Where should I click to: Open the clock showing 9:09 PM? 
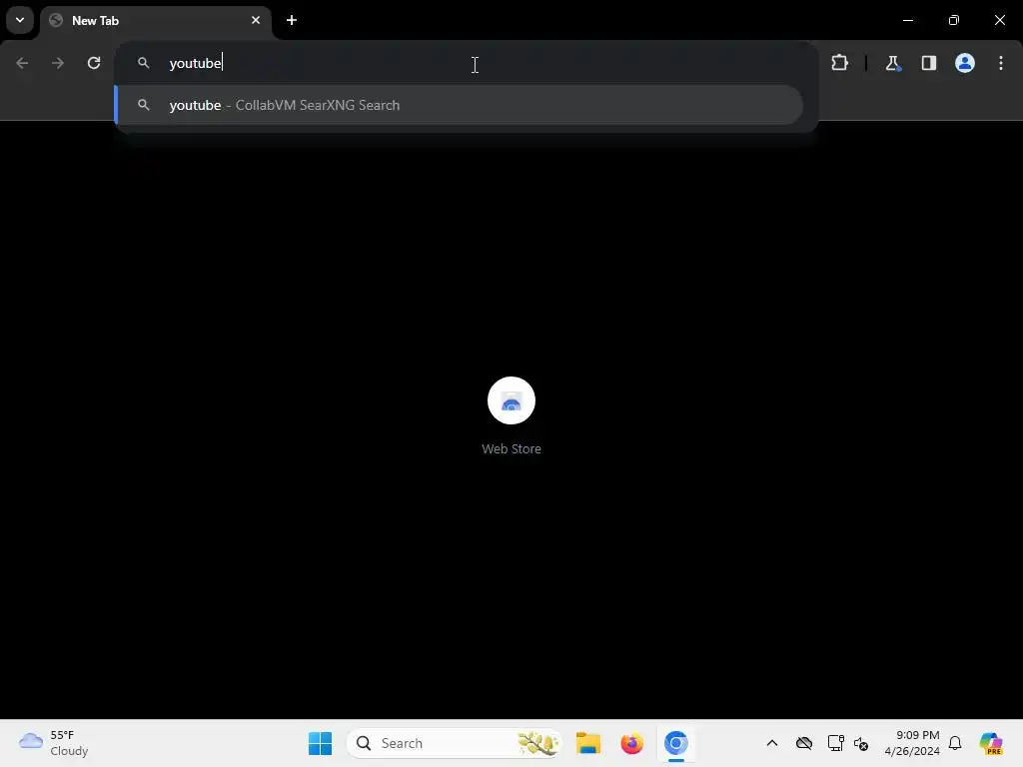click(912, 743)
